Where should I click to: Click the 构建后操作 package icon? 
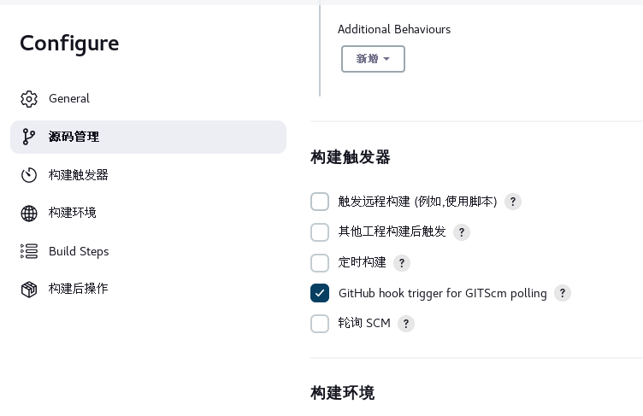29,290
